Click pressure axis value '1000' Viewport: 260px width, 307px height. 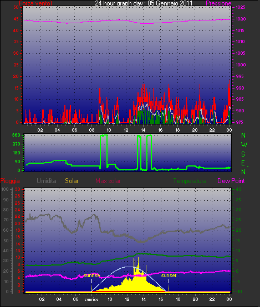coord(241,65)
